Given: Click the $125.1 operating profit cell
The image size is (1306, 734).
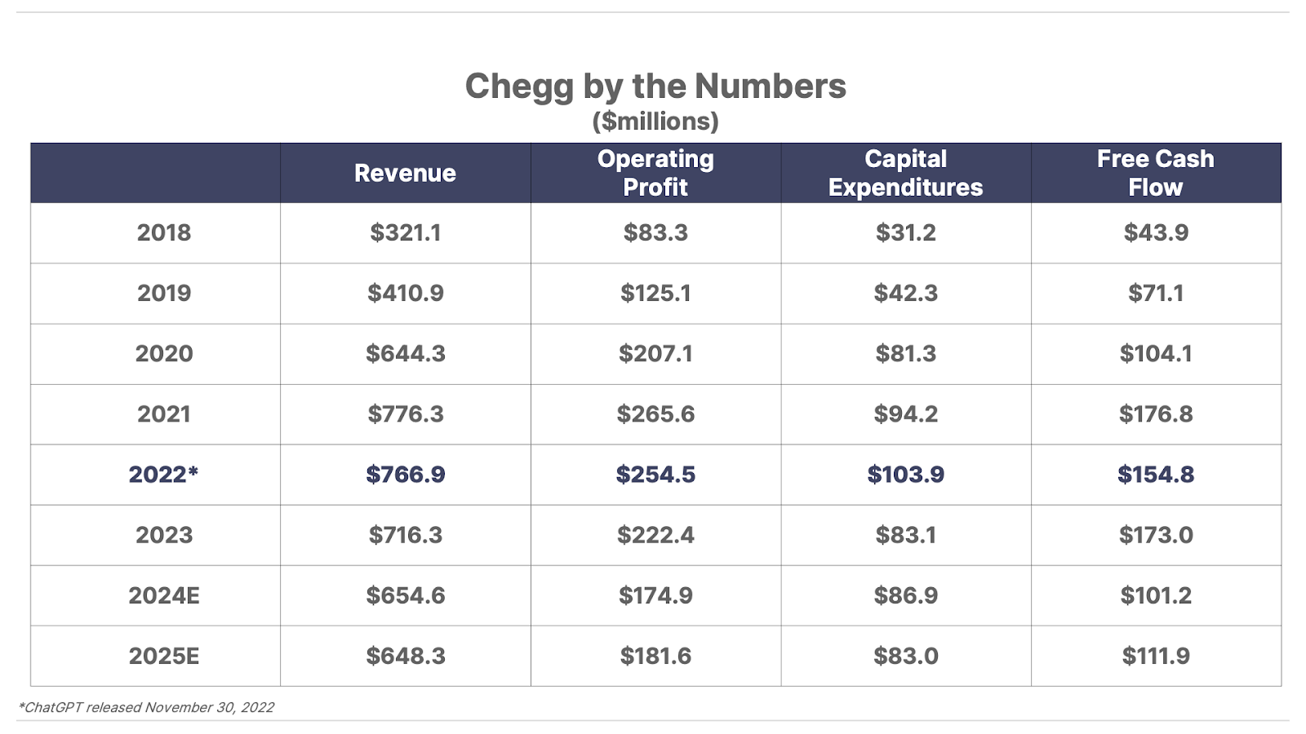Looking at the screenshot, I should tap(655, 293).
